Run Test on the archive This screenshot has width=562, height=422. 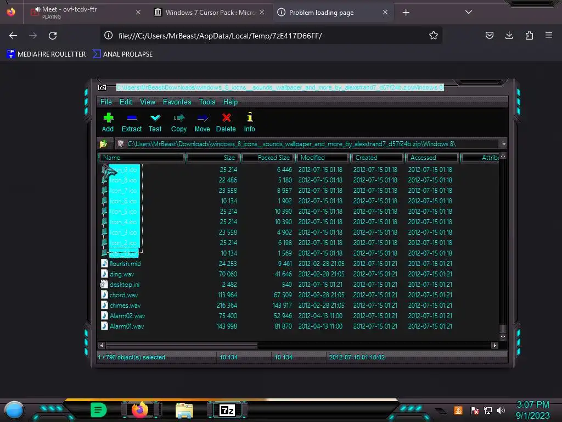(x=155, y=123)
